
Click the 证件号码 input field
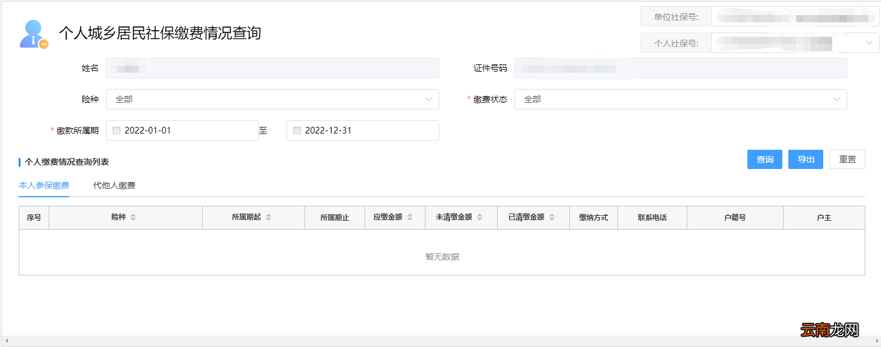click(680, 68)
